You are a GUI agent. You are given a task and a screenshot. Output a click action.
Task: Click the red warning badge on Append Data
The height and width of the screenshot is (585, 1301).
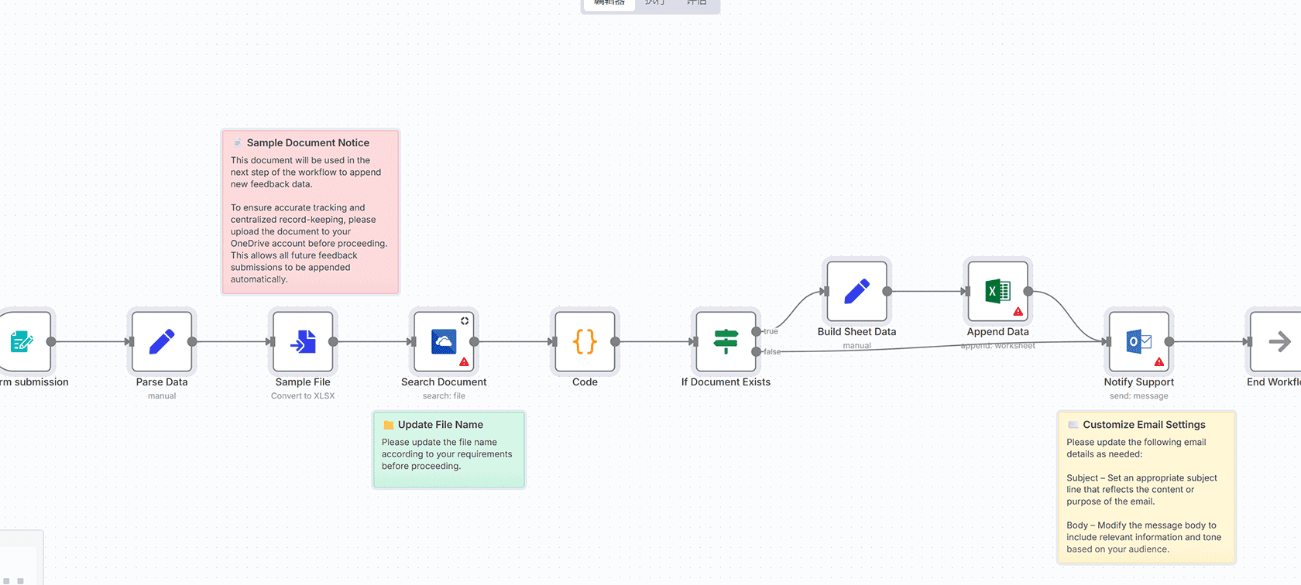tap(1018, 312)
